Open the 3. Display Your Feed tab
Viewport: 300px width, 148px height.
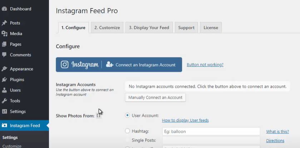coord(149,28)
